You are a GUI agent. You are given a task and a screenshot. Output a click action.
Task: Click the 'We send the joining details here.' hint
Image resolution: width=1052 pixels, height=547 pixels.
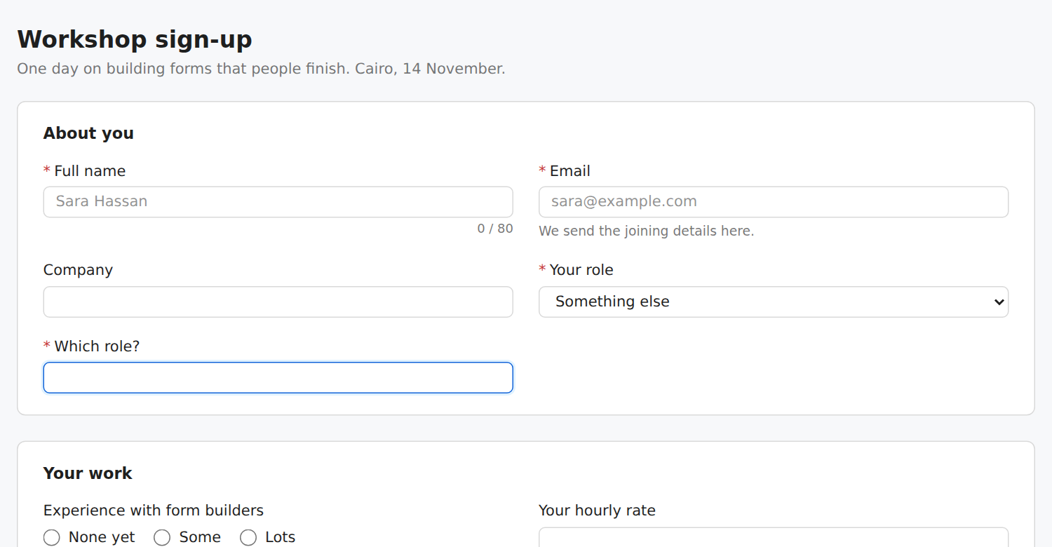(x=647, y=231)
